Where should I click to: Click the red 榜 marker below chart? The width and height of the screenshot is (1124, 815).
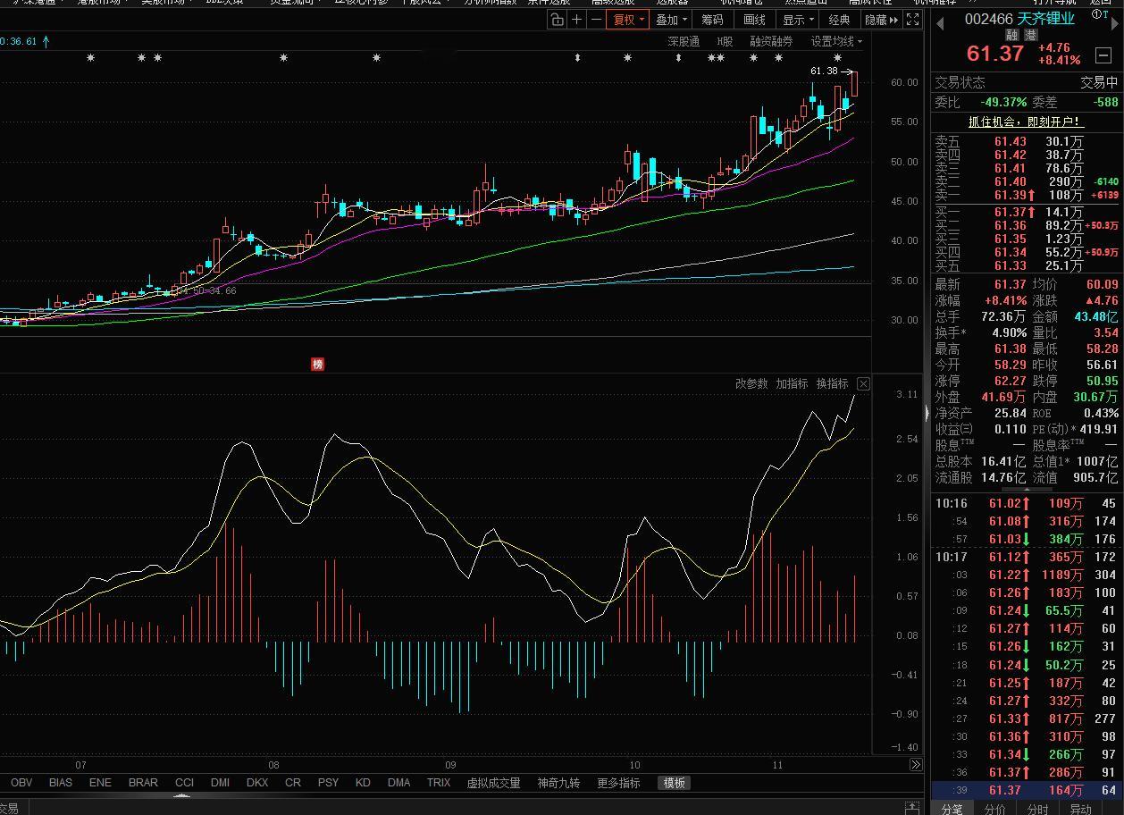[317, 364]
